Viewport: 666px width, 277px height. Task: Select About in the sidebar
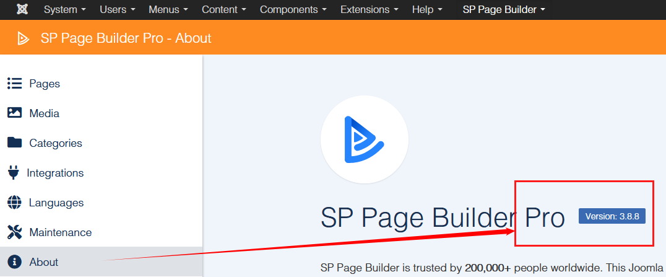(x=101, y=262)
